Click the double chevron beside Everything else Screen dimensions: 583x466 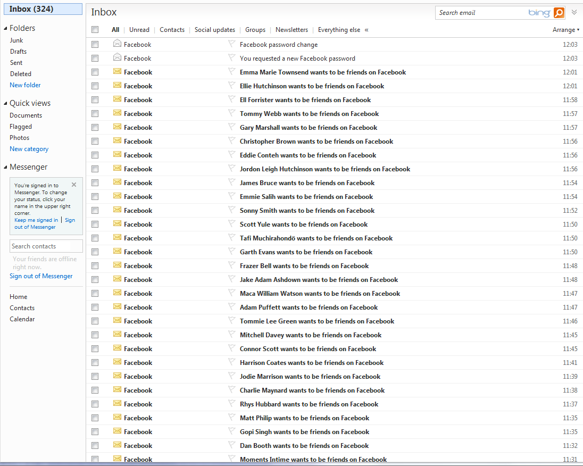367,30
